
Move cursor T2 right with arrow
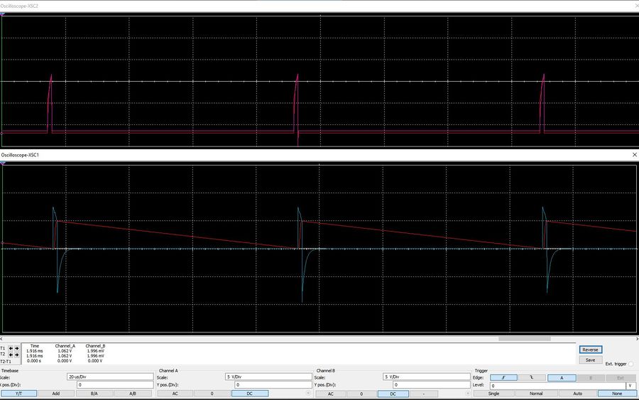[x=16, y=354]
